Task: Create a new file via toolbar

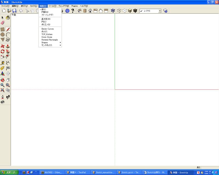Action: point(4,11)
